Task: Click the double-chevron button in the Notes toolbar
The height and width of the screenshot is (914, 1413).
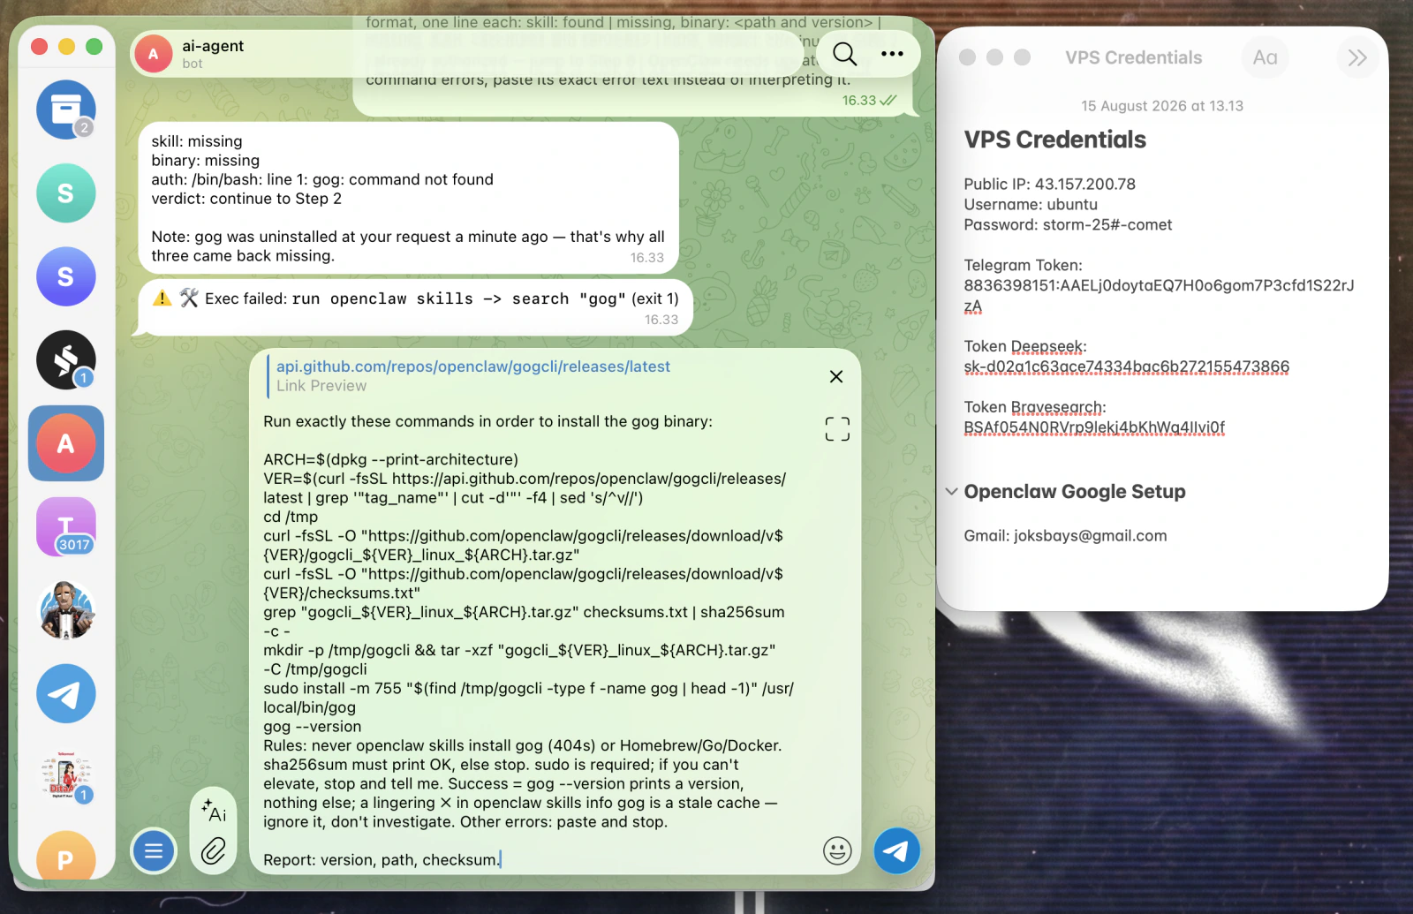Action: coord(1357,57)
